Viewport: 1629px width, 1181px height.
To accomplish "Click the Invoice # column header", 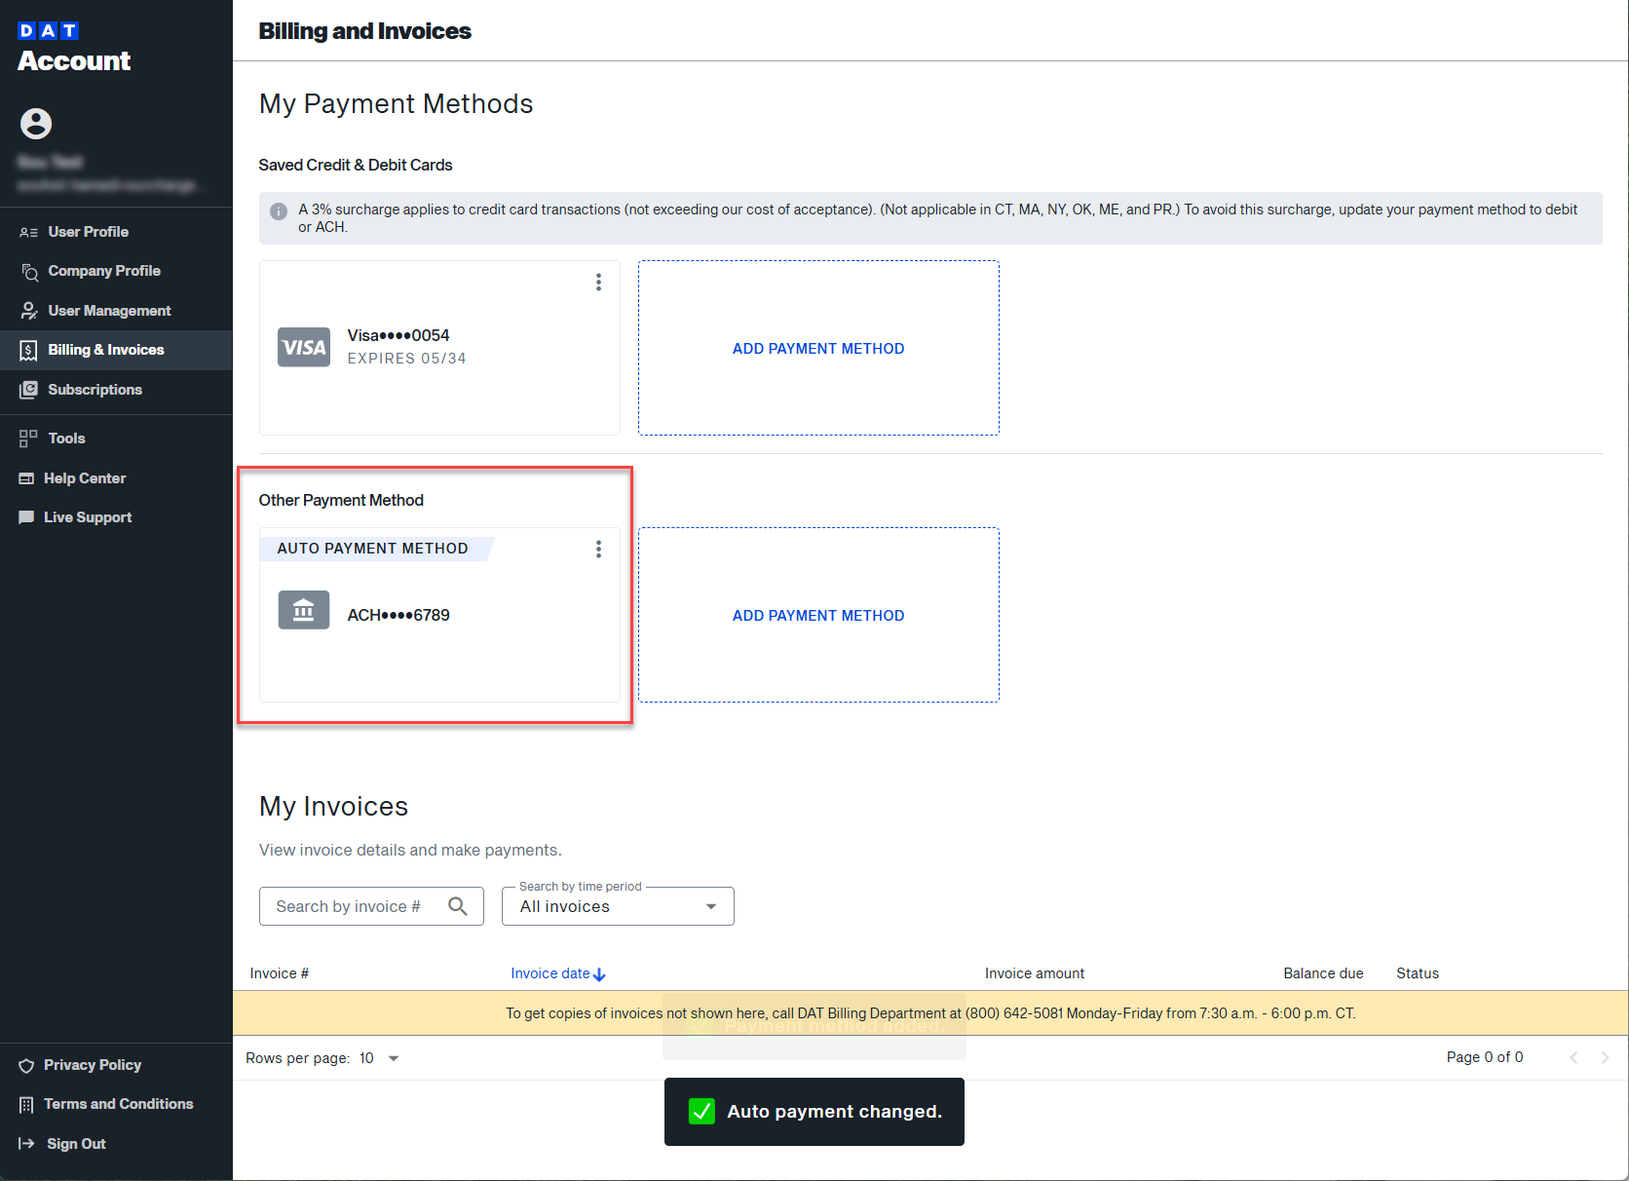I will pos(280,973).
